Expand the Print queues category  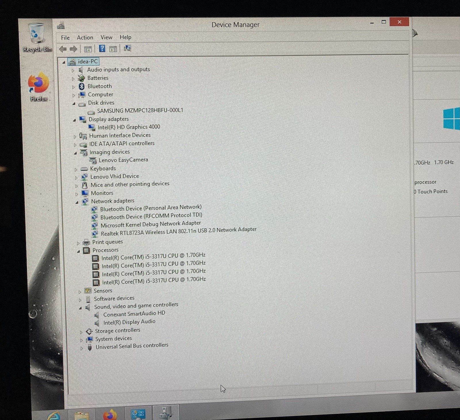tap(78, 243)
